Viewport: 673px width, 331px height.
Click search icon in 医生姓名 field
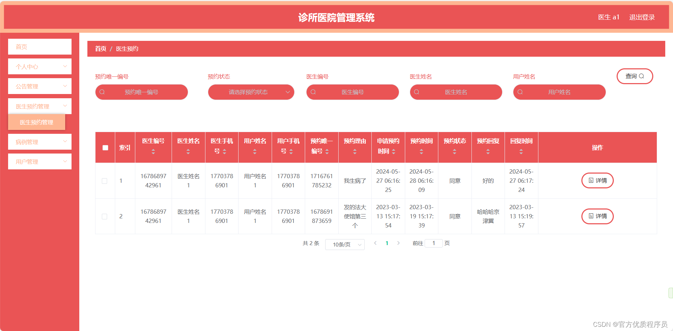point(416,92)
